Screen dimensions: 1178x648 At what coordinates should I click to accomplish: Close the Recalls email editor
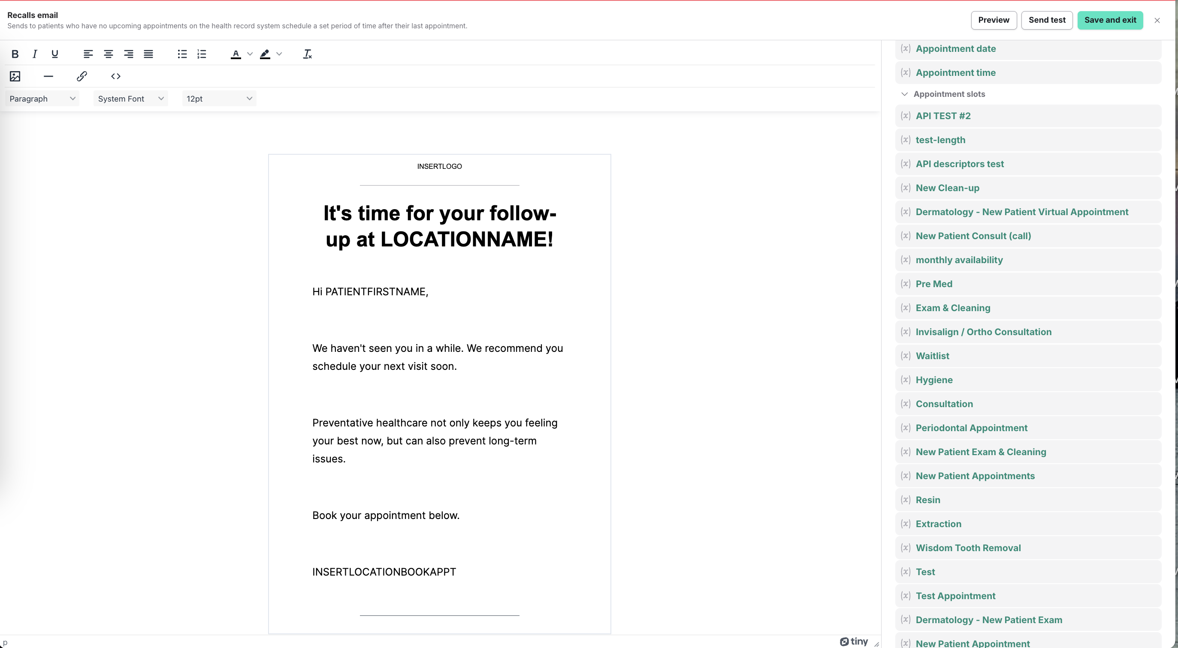click(1157, 20)
